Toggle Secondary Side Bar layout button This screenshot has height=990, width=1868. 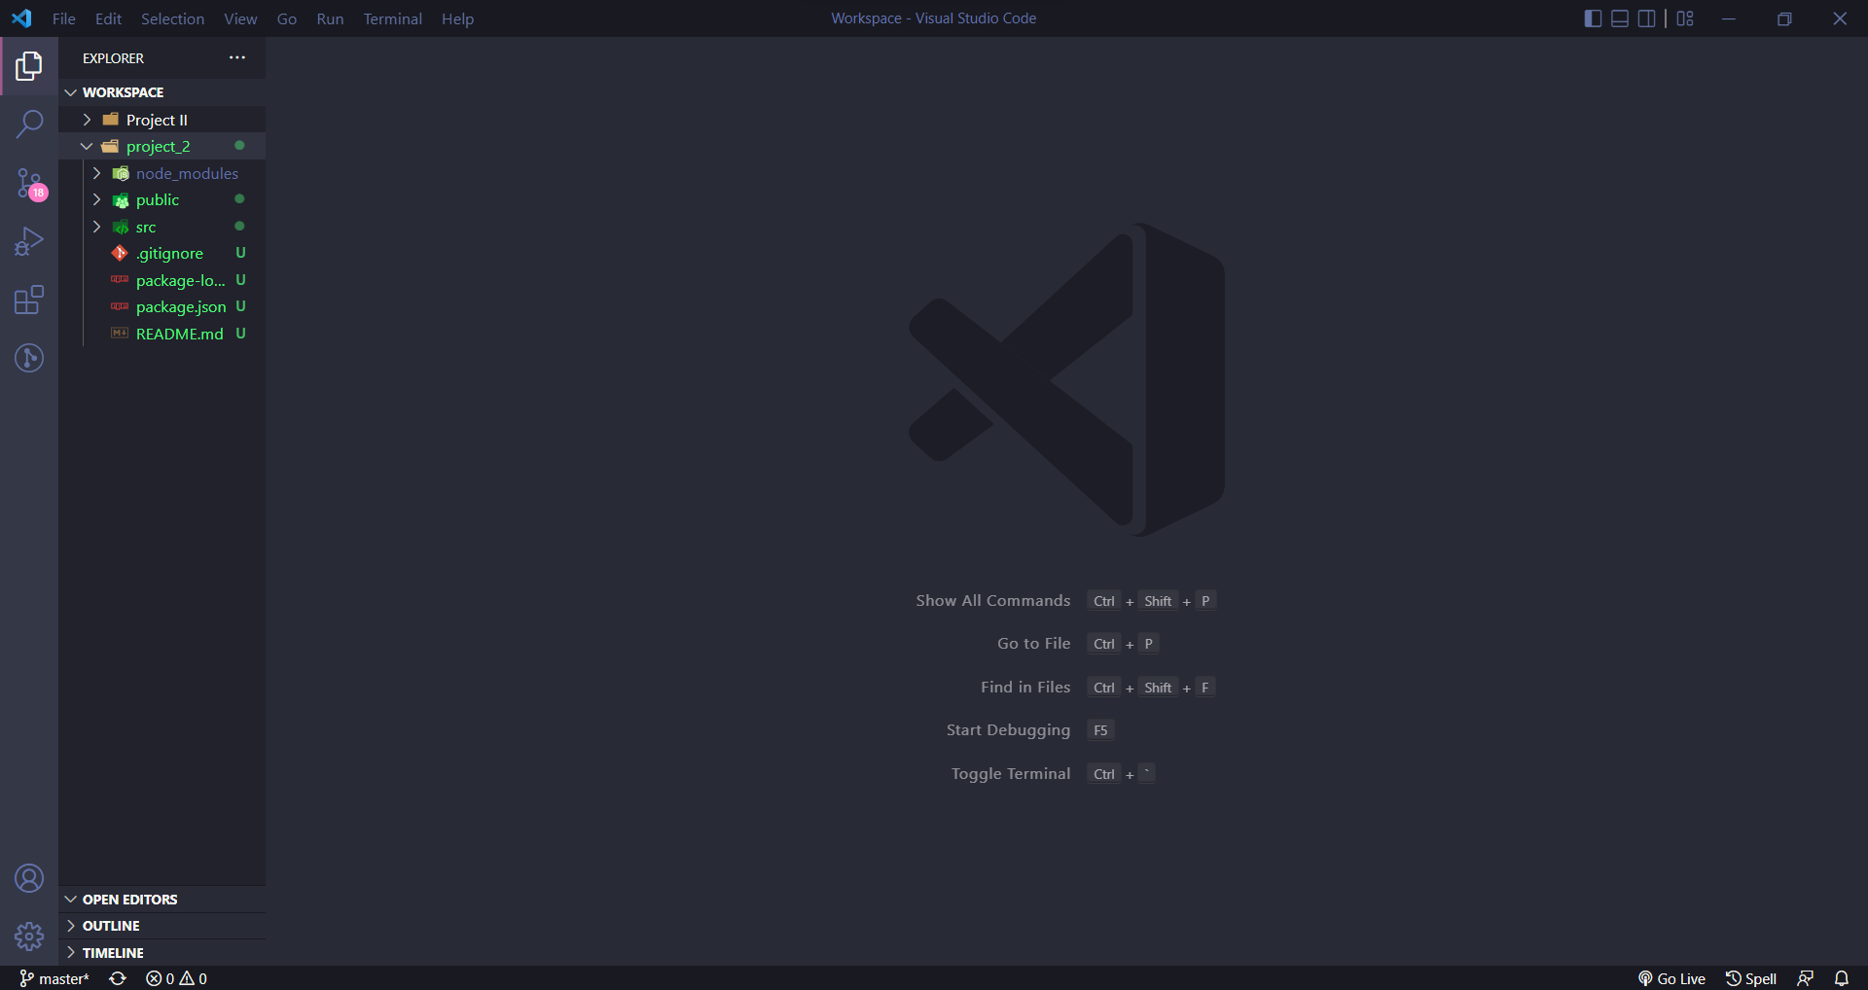pyautogui.click(x=1647, y=18)
